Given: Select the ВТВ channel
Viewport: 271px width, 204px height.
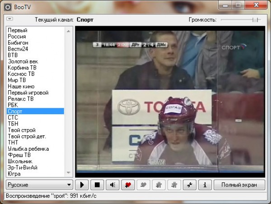Looking at the screenshot, I should coord(35,55).
